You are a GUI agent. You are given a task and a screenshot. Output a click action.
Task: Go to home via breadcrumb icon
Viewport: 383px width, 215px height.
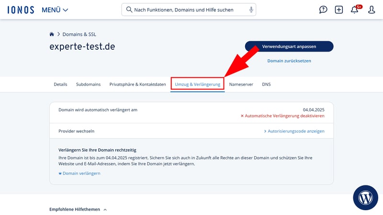[52, 34]
